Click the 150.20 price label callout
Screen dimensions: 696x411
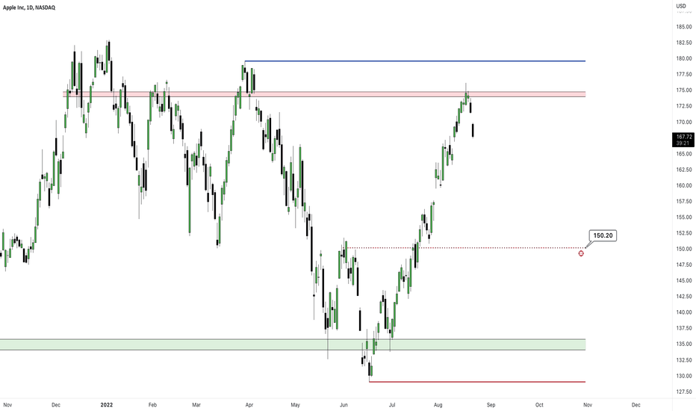[x=603, y=235]
